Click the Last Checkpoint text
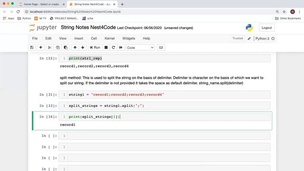Image resolution: width=304 pixels, height=171 pixels. [x=139, y=28]
